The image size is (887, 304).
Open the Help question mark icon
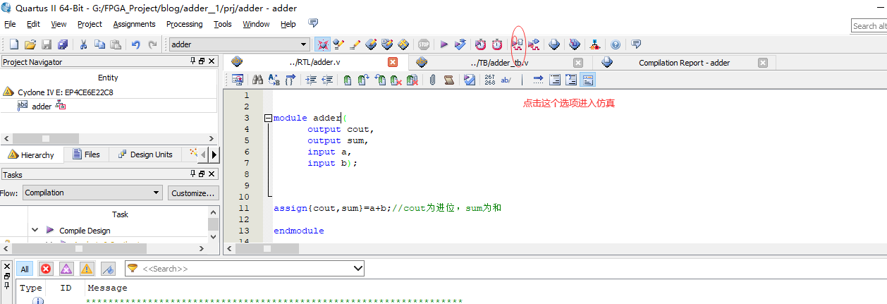(616, 44)
